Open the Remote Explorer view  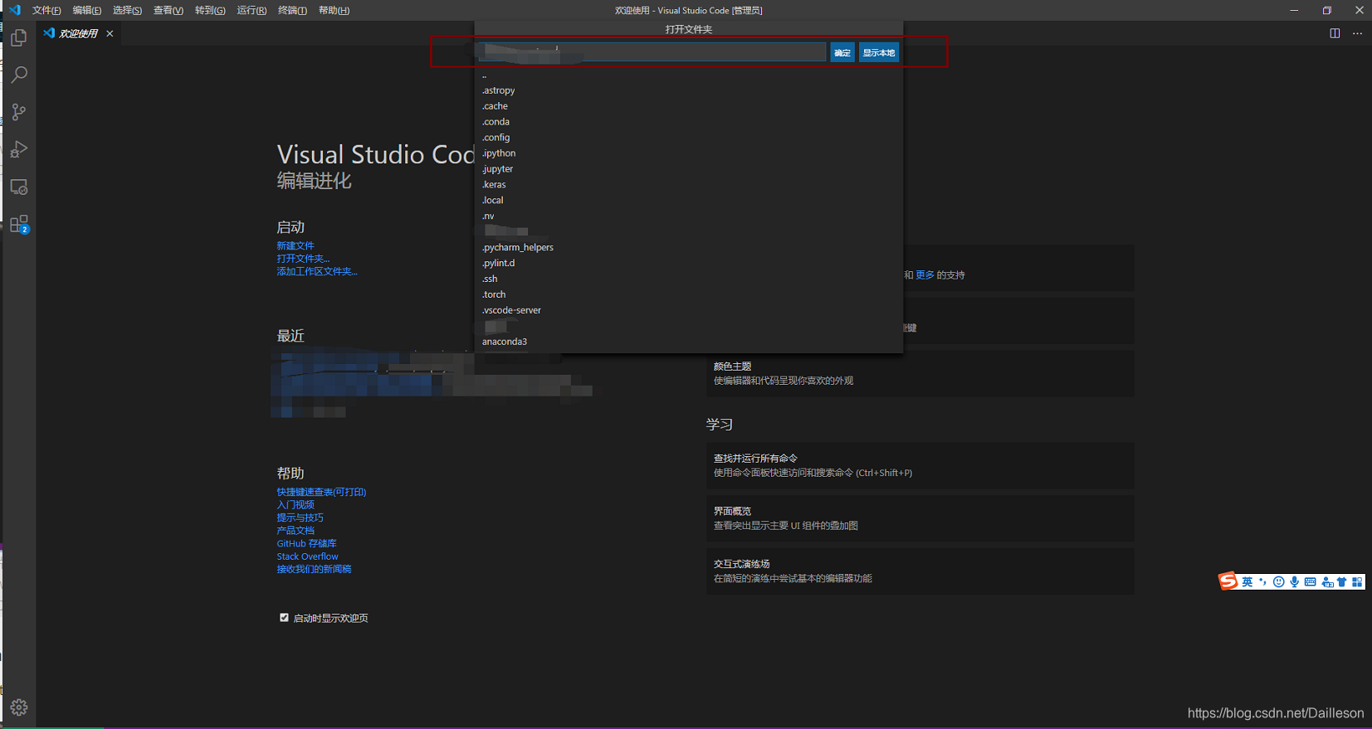(18, 187)
